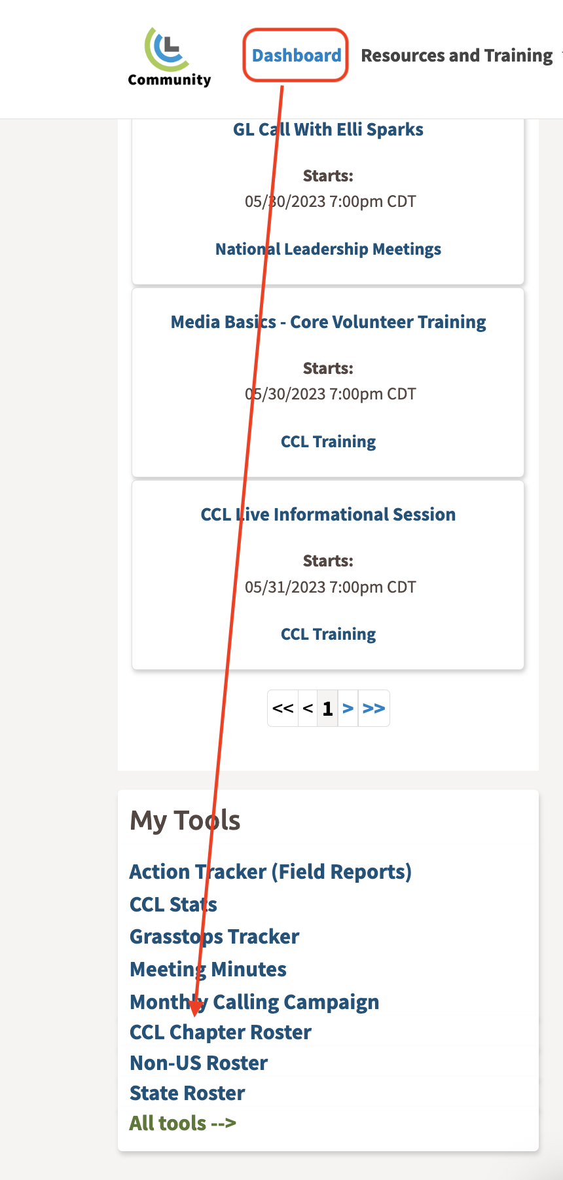Open Media Basics - Core Volunteer Training
Viewport: 563px width, 1180px height.
pyautogui.click(x=328, y=322)
